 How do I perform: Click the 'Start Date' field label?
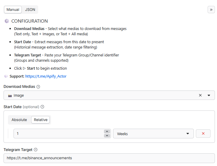click(12, 107)
